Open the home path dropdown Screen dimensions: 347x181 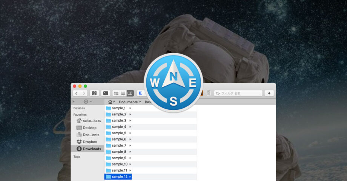(x=111, y=102)
